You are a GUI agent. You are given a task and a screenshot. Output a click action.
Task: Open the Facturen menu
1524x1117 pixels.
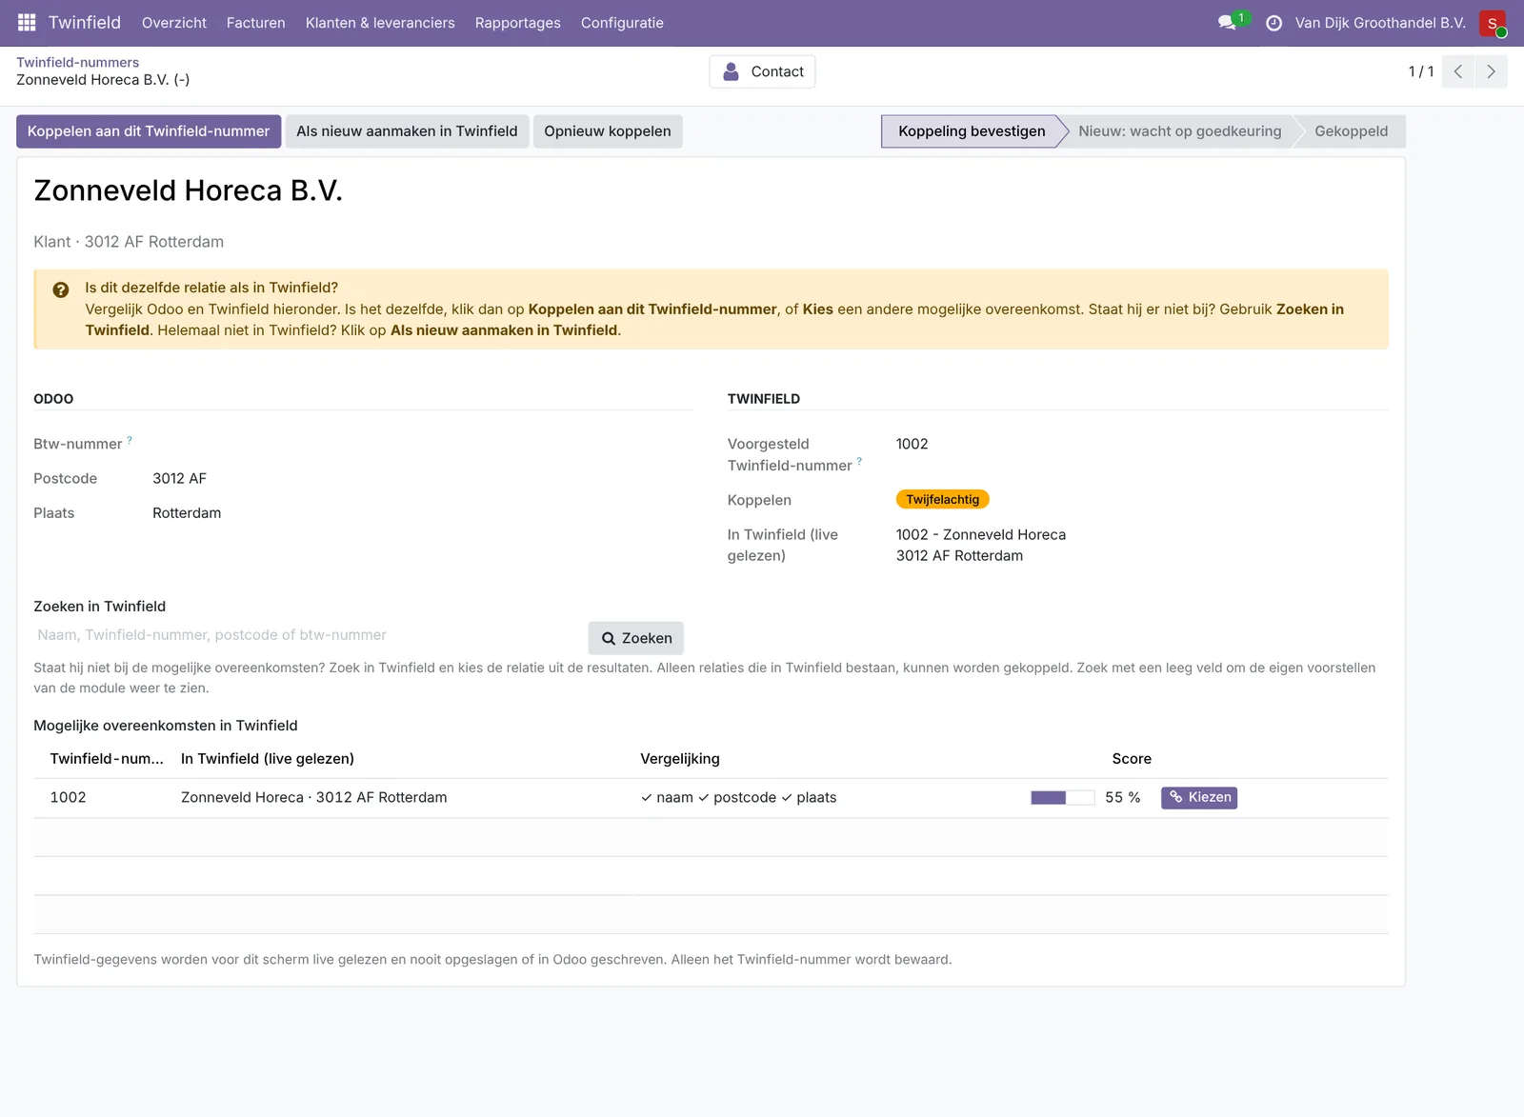click(256, 23)
